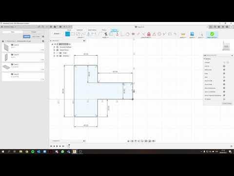234x176 pixels.
Task: Open the Inspect measure ruler tool
Action: coord(183,34)
